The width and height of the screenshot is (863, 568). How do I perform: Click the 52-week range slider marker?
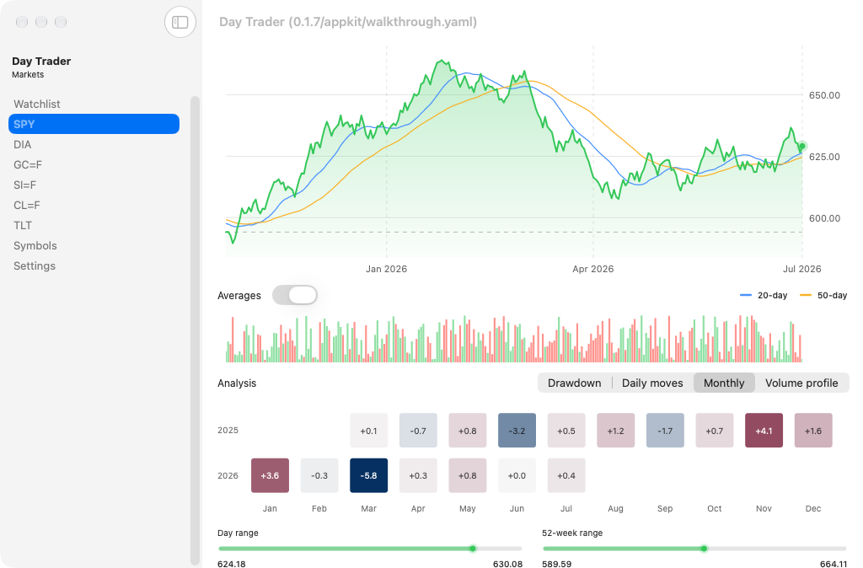tap(704, 548)
